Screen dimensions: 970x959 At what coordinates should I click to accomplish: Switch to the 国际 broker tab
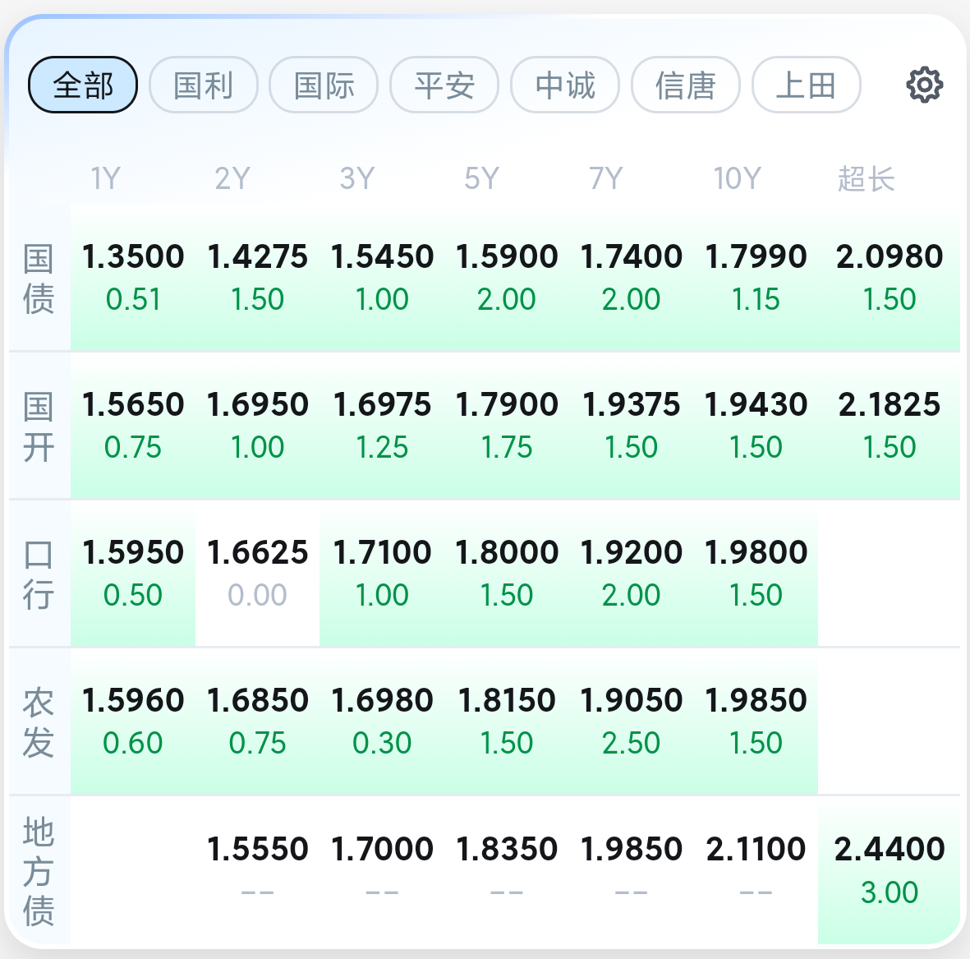pos(324,85)
